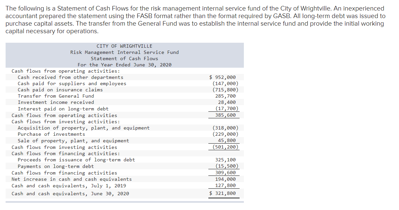Select 'Interest paid on long-term debt' label
The height and width of the screenshot is (210, 399).
click(x=63, y=109)
